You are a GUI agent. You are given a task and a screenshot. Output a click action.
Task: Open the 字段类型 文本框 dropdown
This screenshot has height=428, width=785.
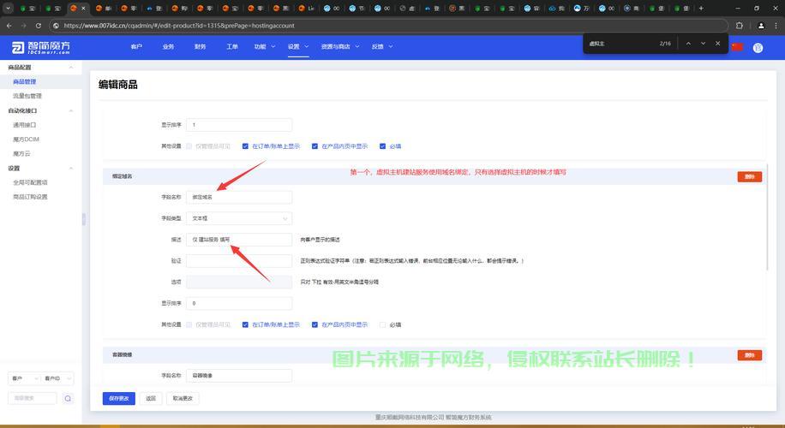(x=239, y=218)
